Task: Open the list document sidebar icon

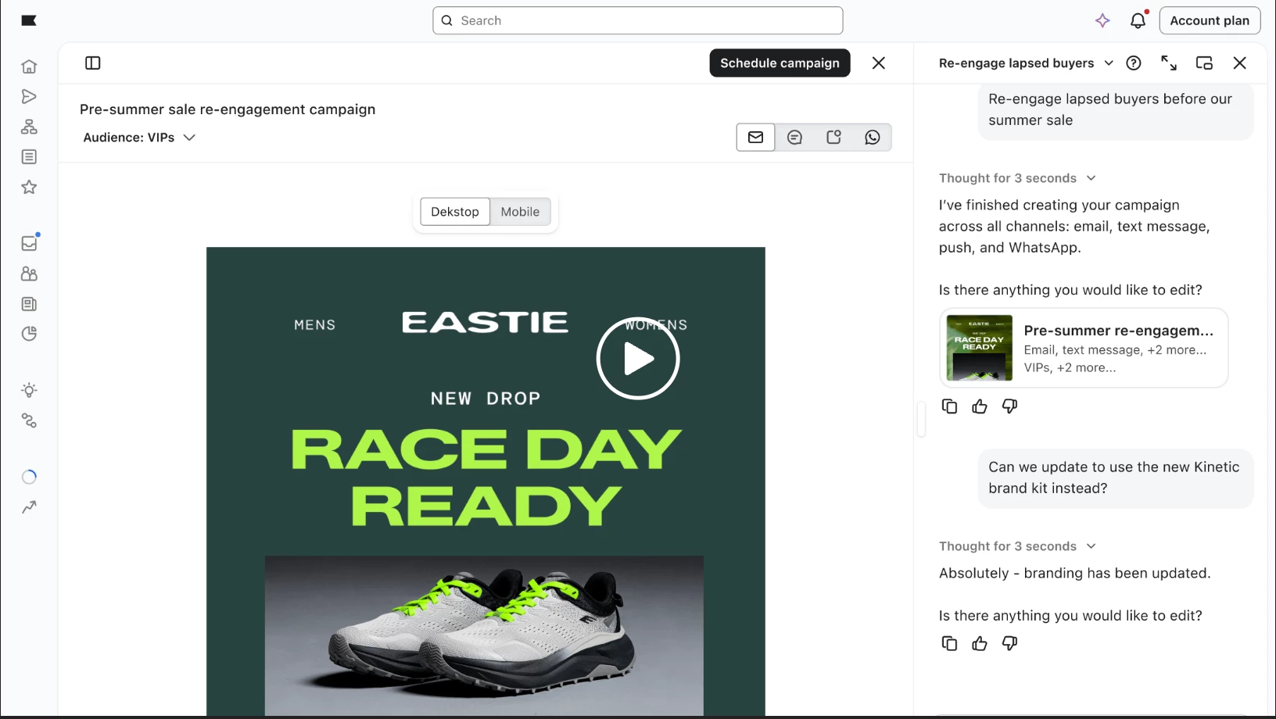Action: tap(29, 157)
